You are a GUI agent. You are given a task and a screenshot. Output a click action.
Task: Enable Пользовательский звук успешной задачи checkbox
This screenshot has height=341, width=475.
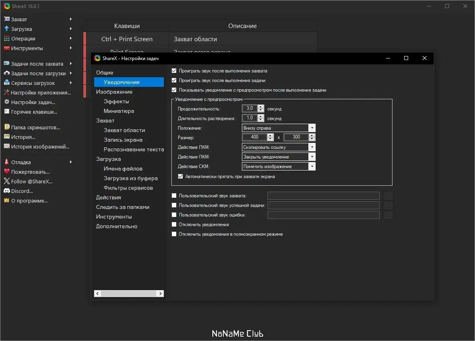[x=174, y=205]
